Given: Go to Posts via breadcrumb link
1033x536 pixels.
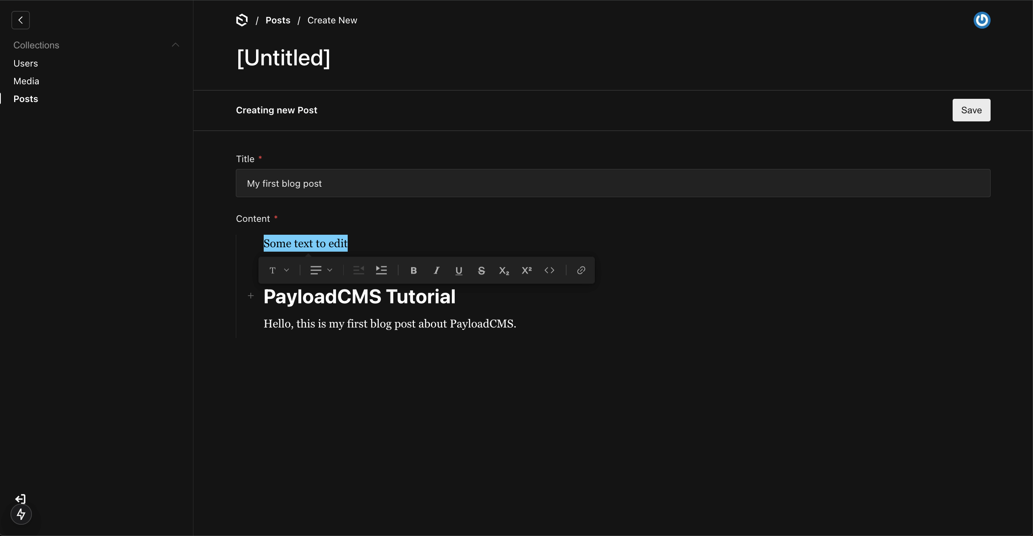Looking at the screenshot, I should pyautogui.click(x=278, y=20).
